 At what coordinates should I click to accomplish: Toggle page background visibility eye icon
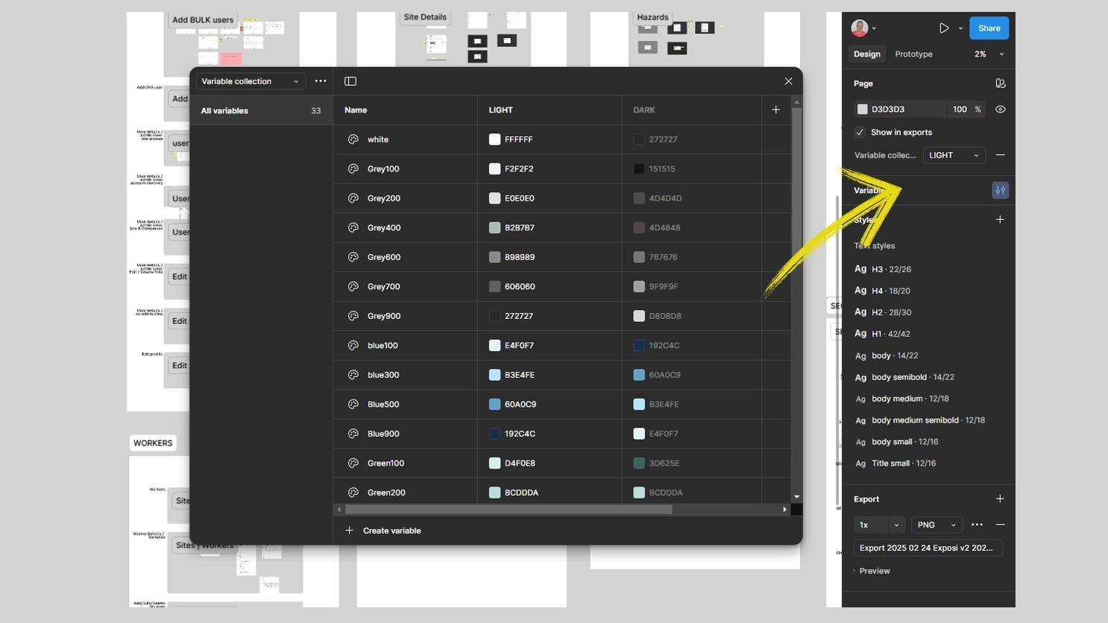(1000, 109)
